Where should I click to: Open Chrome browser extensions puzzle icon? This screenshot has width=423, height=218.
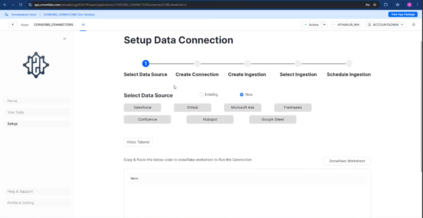click(386, 5)
